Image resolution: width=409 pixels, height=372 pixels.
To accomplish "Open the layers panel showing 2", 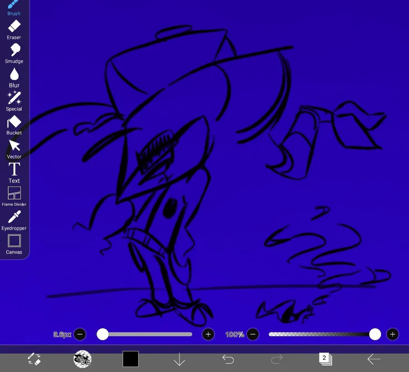I will point(325,359).
